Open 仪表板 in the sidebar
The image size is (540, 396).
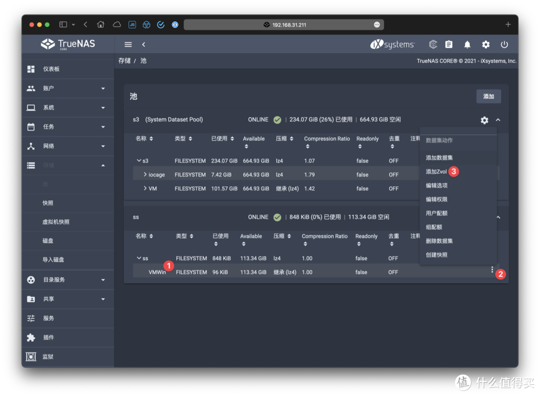pyautogui.click(x=51, y=69)
